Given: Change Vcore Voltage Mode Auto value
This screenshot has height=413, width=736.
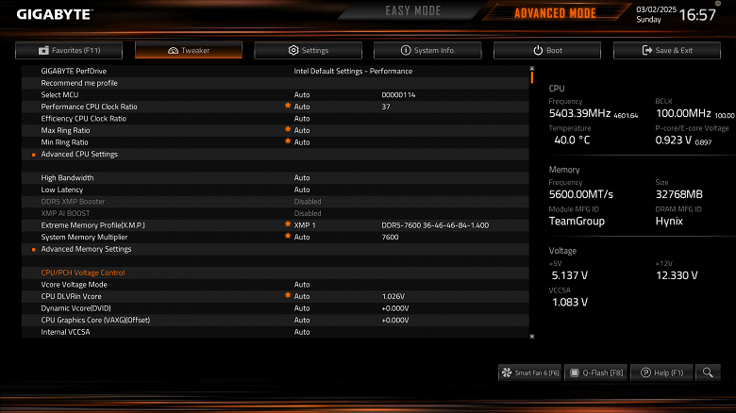Looking at the screenshot, I should tap(302, 285).
